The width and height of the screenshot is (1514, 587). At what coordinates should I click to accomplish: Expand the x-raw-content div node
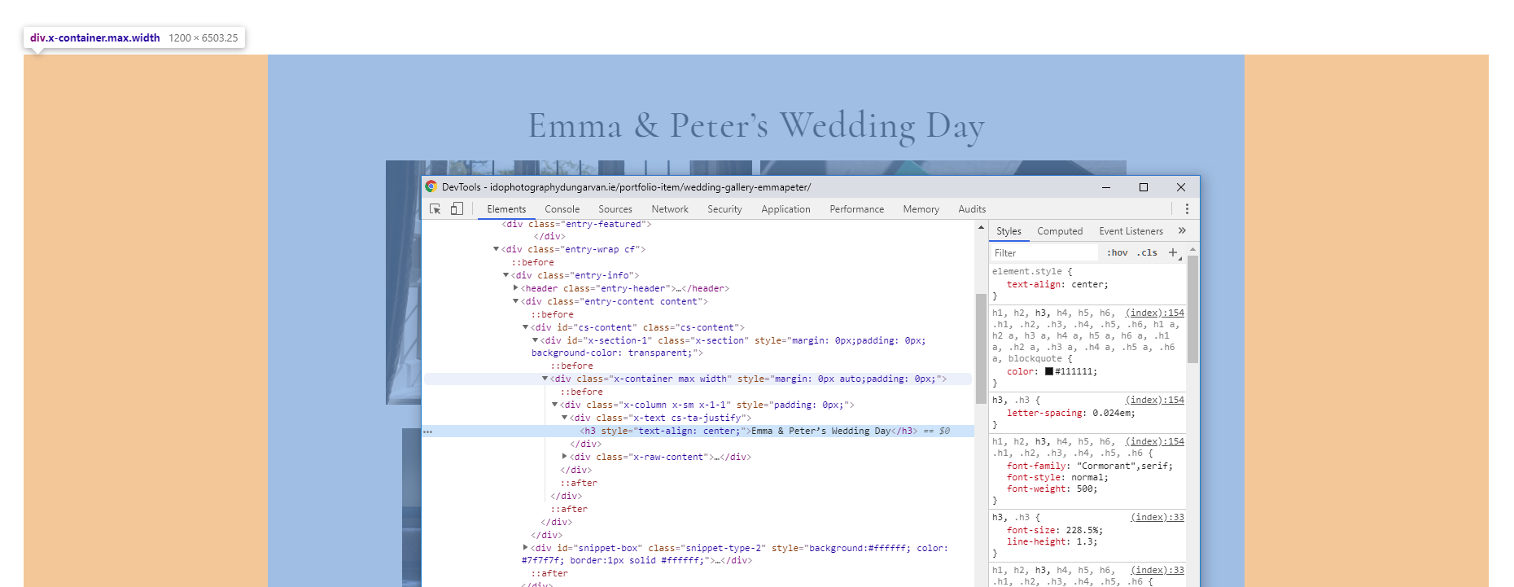[565, 457]
